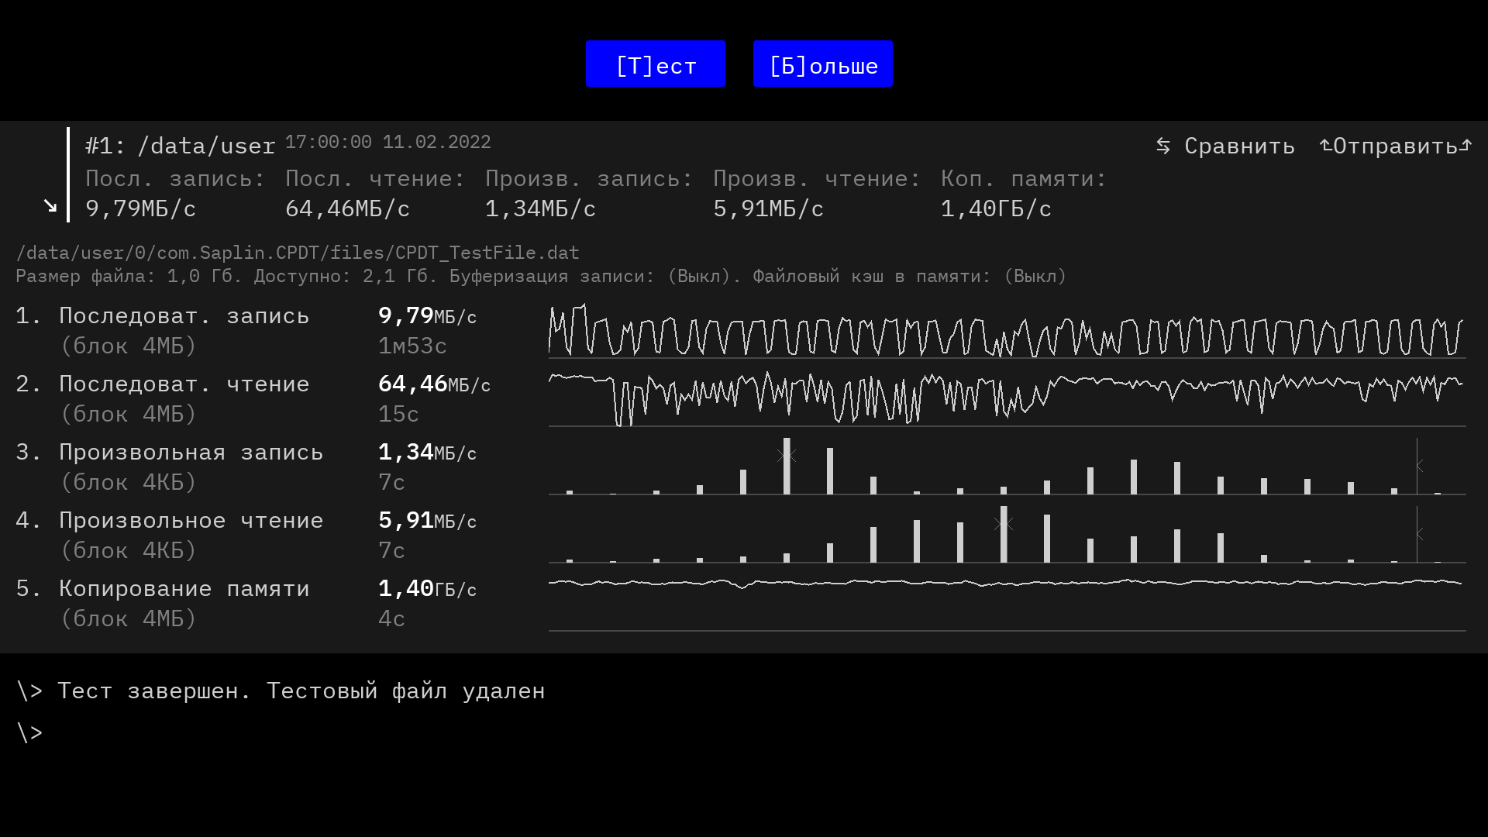The image size is (1488, 837).
Task: Click Отправить to share results
Action: pos(1395,146)
